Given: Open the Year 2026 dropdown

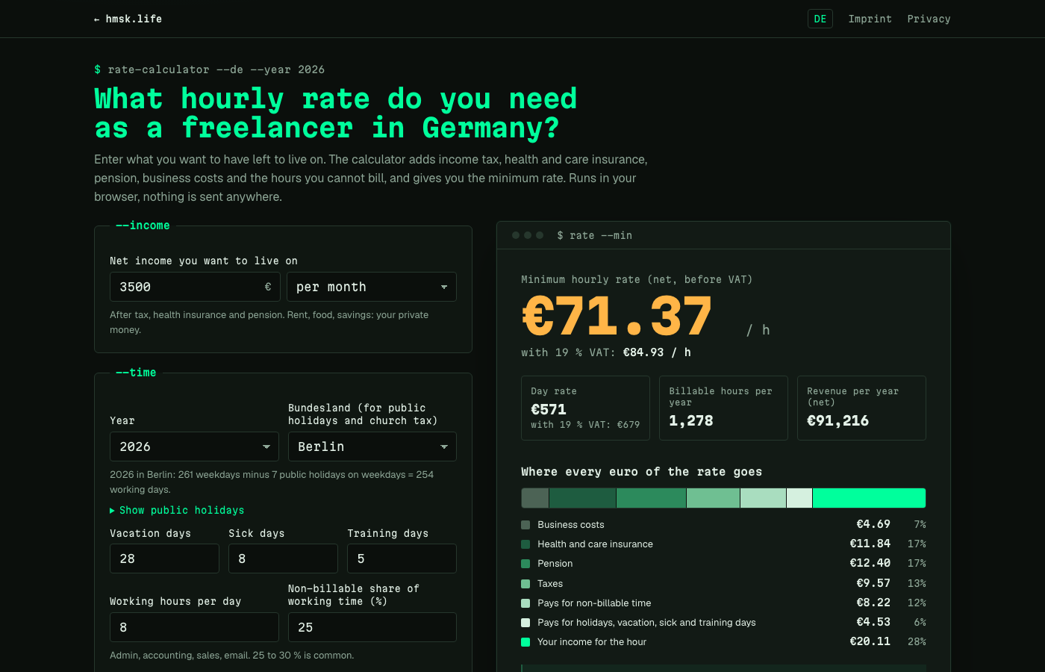Looking at the screenshot, I should click(x=195, y=447).
